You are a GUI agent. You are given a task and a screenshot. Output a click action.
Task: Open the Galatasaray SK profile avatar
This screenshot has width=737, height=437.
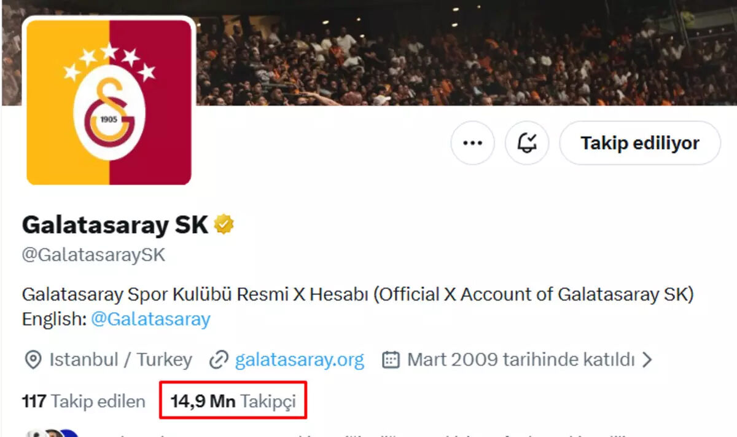click(108, 101)
